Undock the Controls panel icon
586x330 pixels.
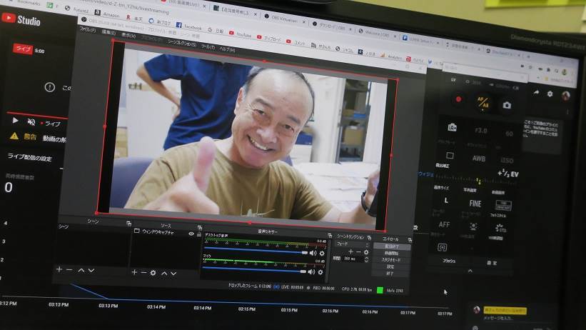(x=410, y=240)
